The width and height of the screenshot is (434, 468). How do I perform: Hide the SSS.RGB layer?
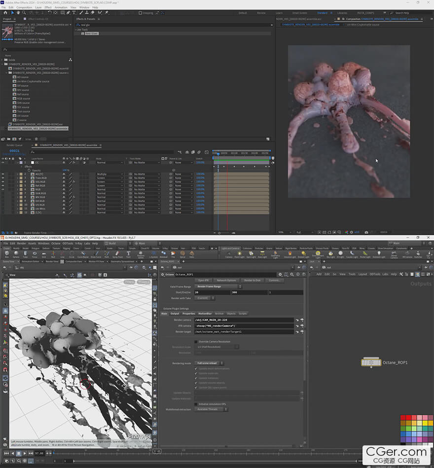(x=3, y=182)
